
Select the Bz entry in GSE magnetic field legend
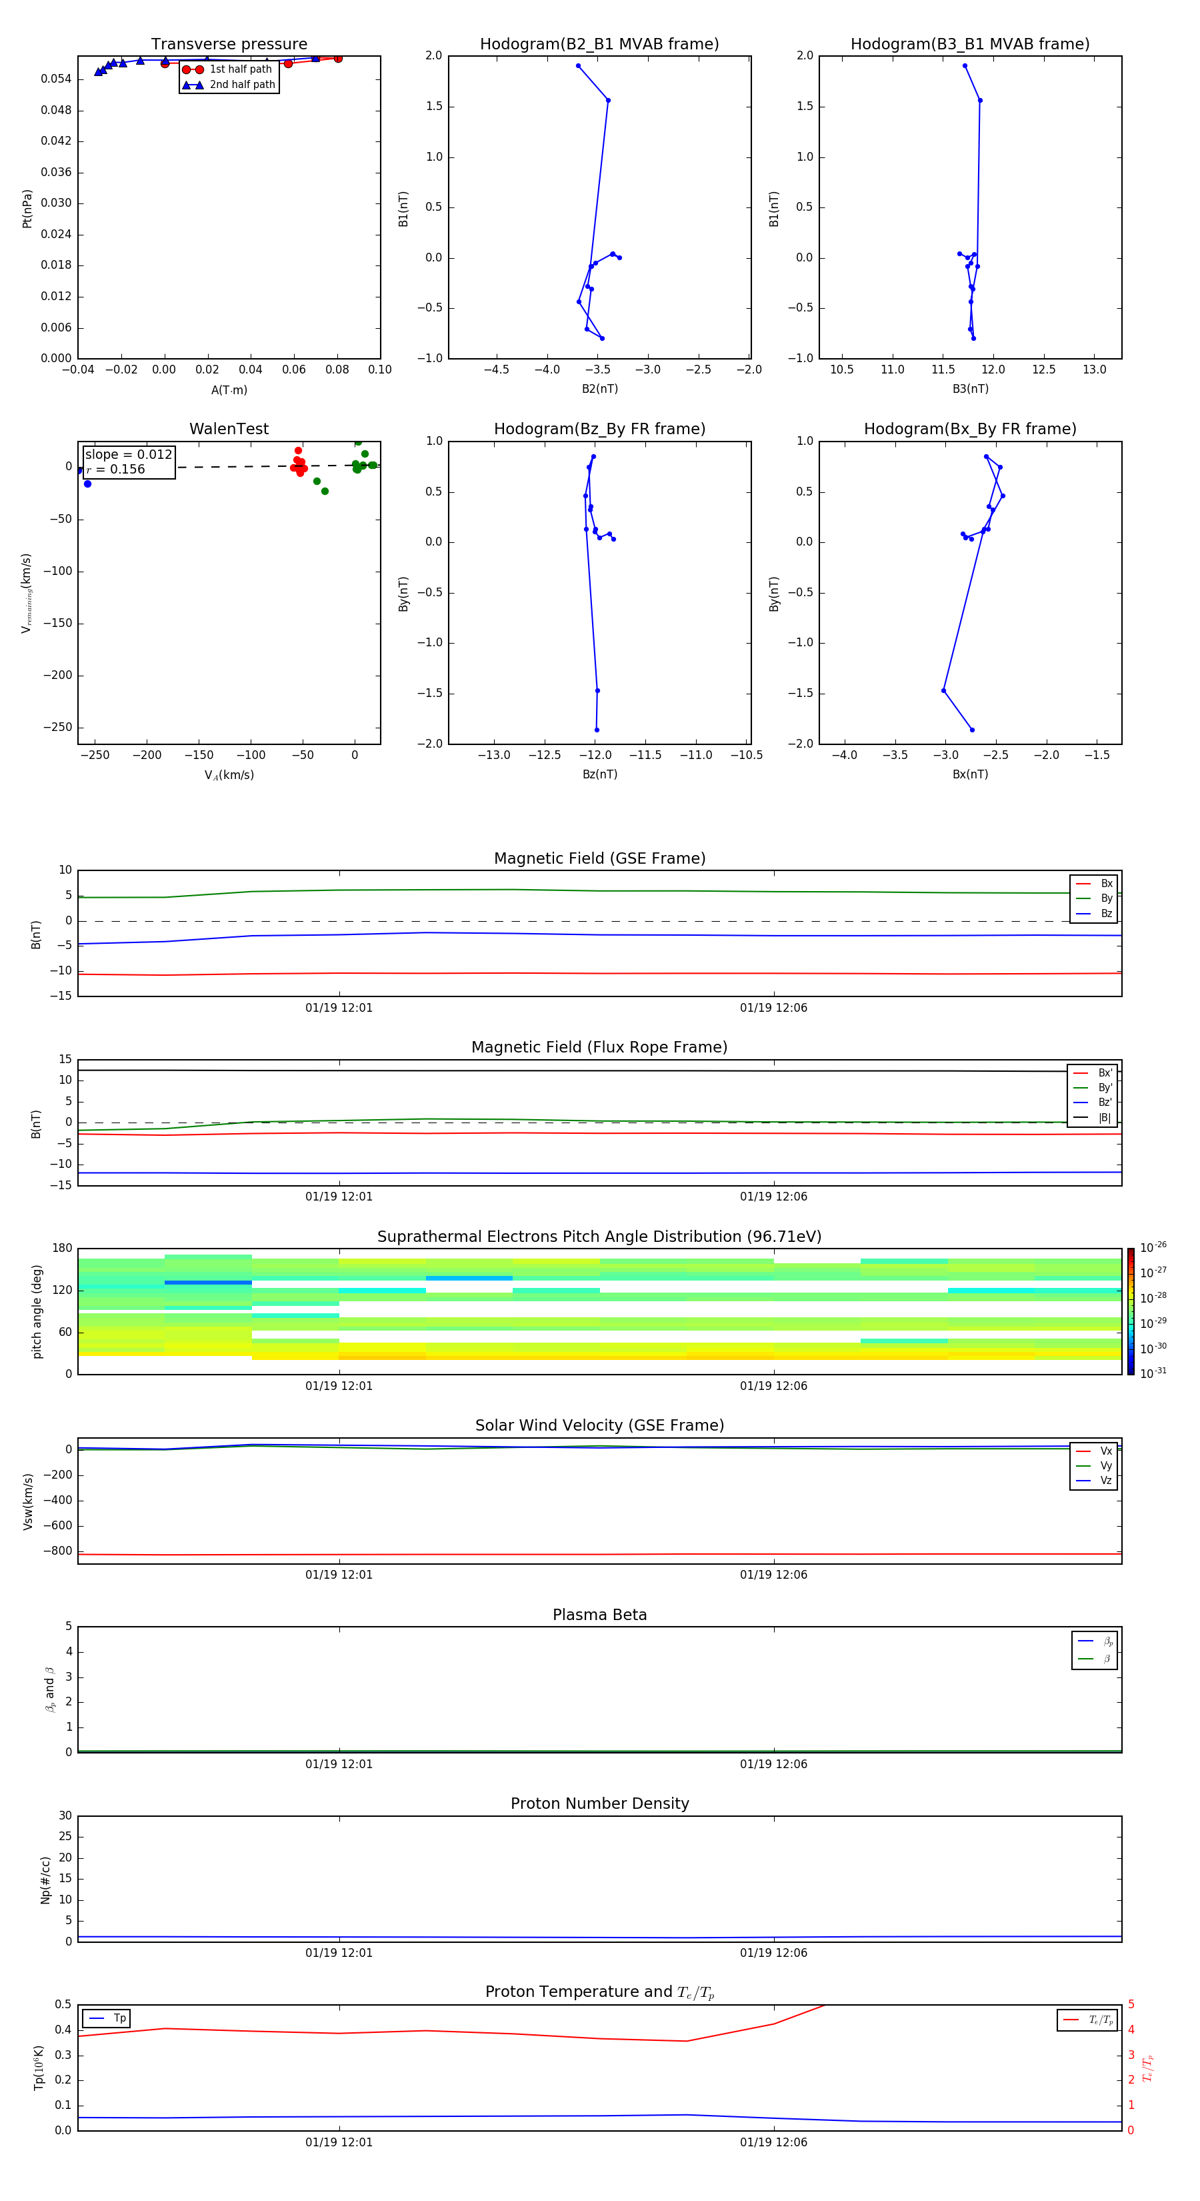1094,913
